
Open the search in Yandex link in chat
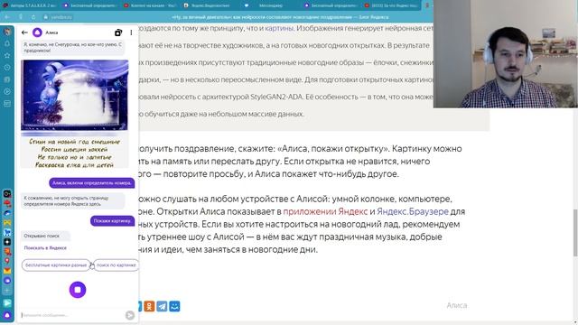[45, 248]
